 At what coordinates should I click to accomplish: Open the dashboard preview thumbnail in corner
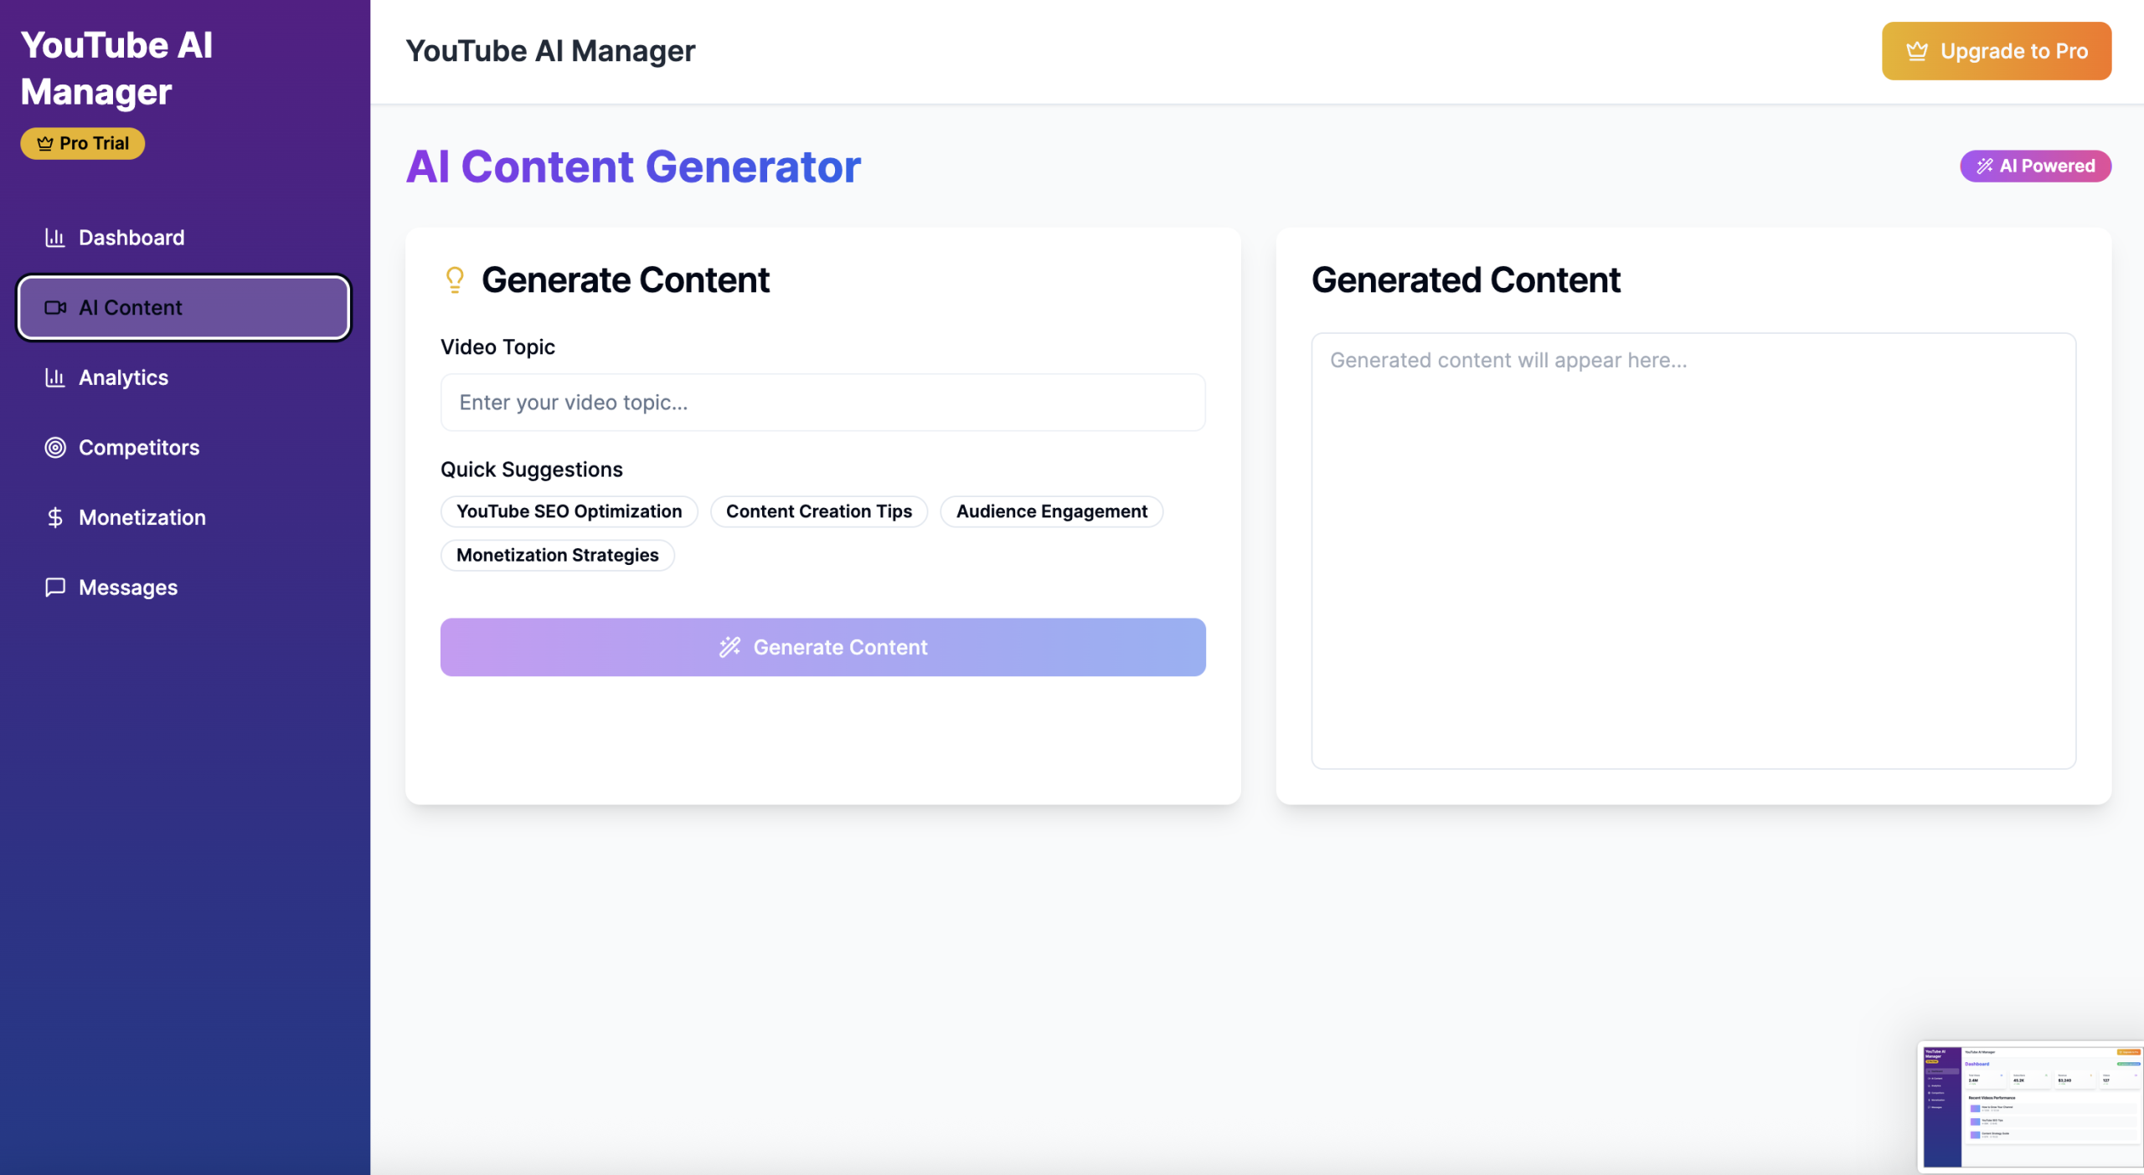point(2032,1106)
